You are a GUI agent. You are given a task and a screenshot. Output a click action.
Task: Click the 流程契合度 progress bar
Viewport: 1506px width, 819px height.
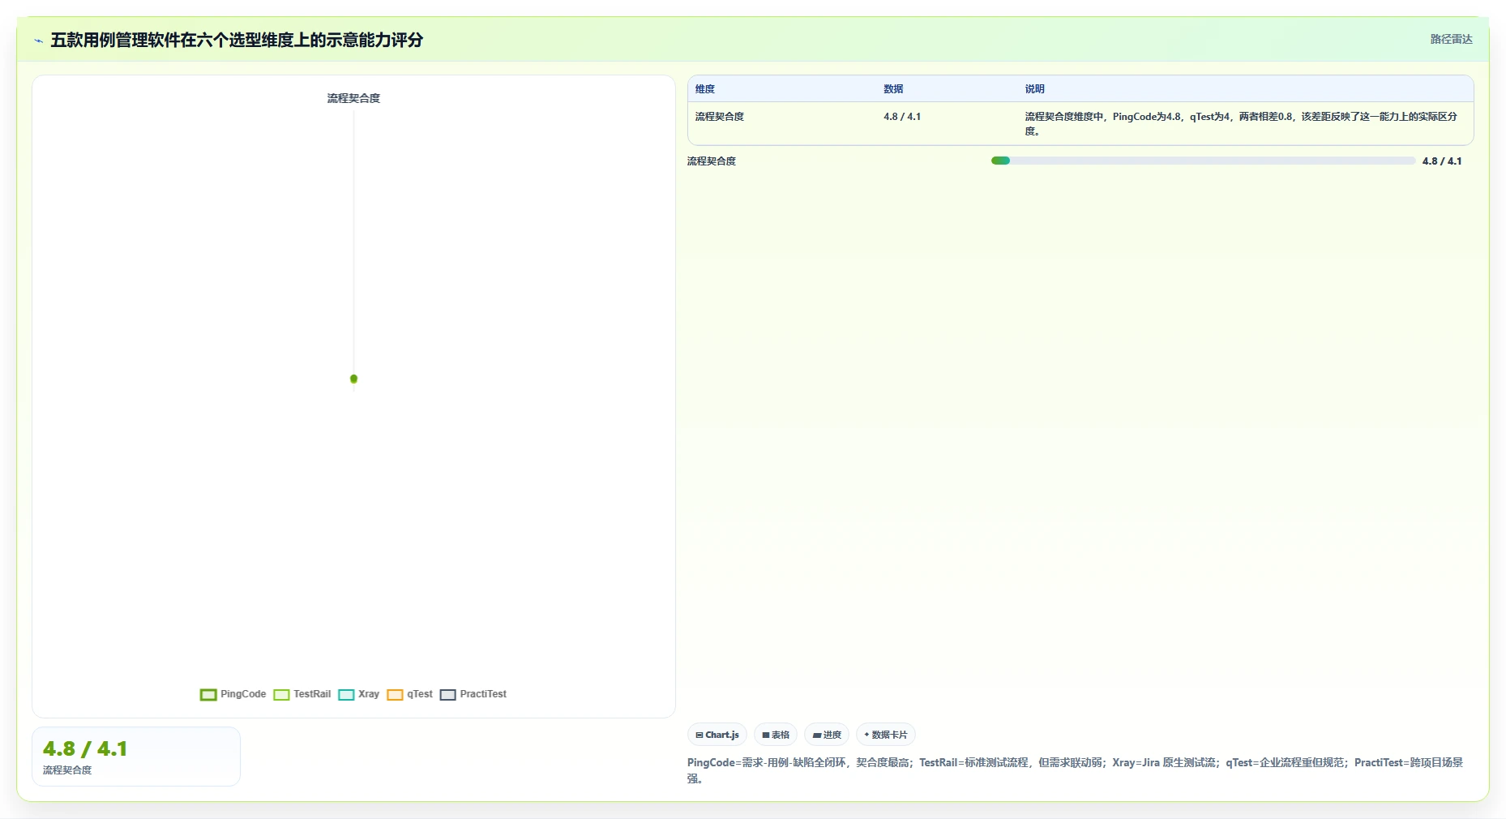coord(1203,161)
